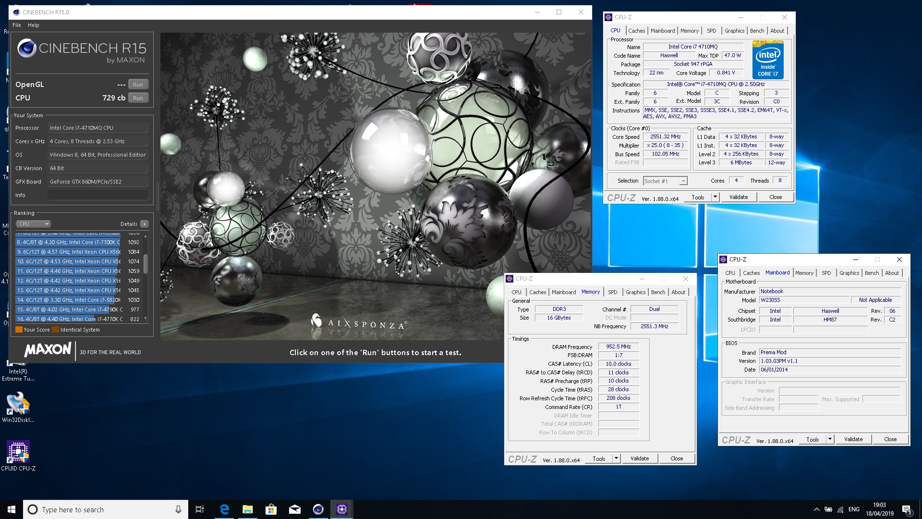Click the microphone icon in search box
Viewport: 922px width, 519px height.
pos(178,509)
